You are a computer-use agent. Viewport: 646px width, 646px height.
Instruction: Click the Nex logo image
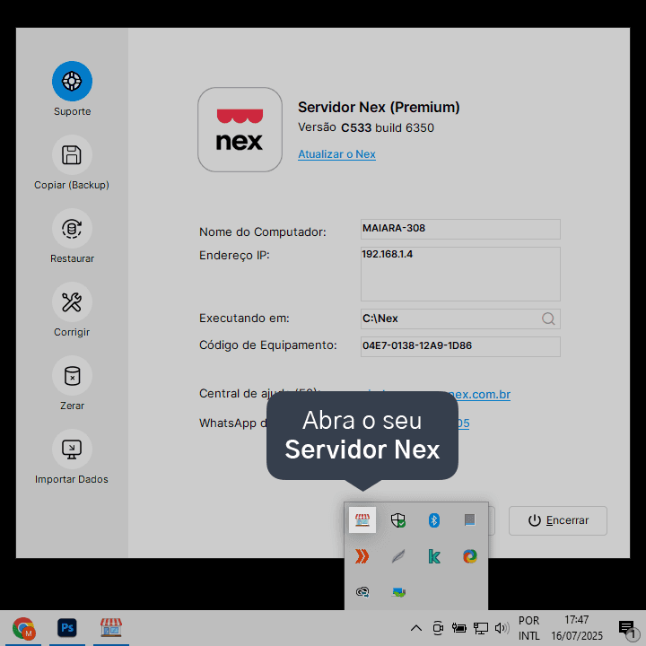240,129
